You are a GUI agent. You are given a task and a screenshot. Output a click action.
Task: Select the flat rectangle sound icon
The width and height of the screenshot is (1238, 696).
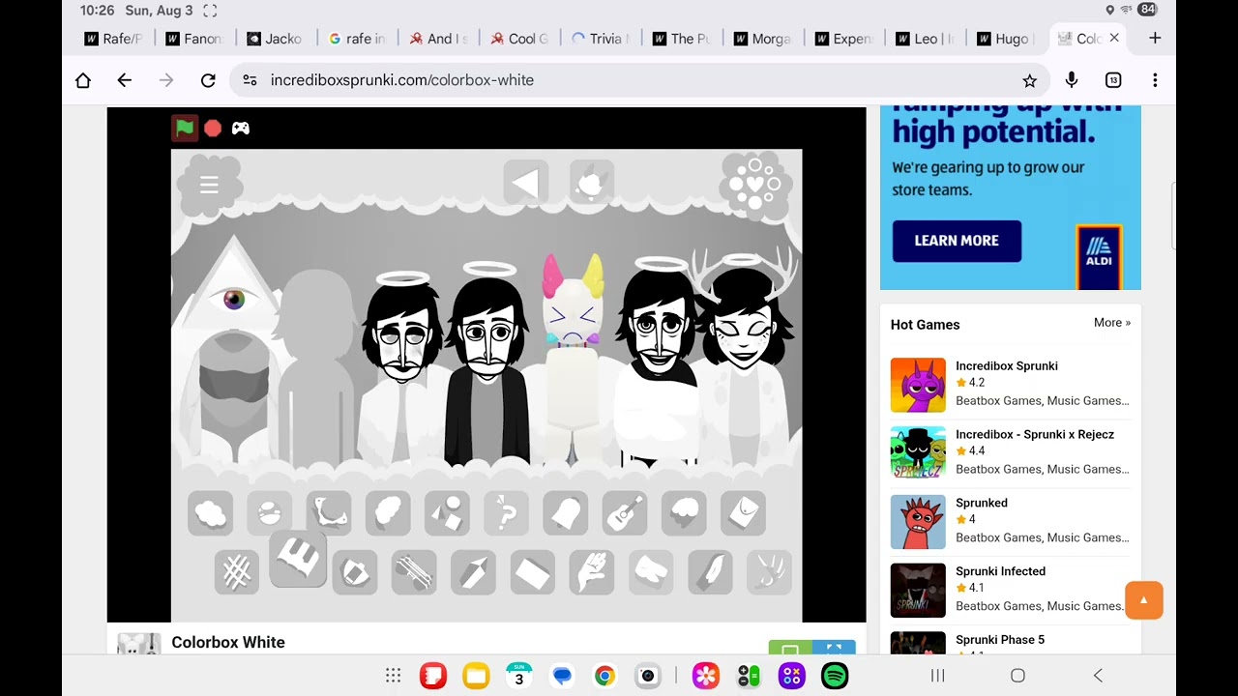(533, 572)
